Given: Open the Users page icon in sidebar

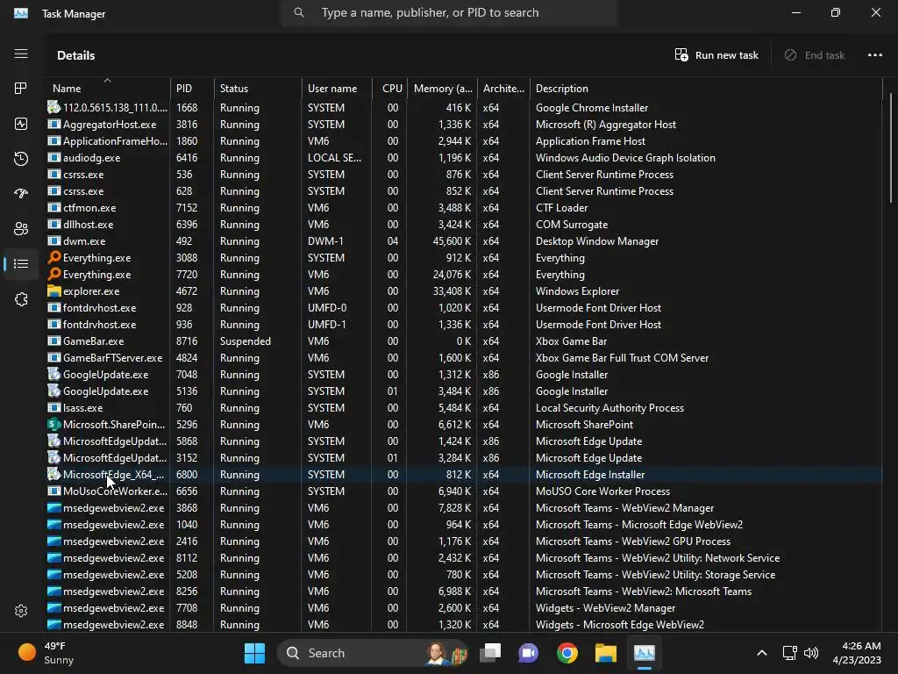Looking at the screenshot, I should coord(21,229).
